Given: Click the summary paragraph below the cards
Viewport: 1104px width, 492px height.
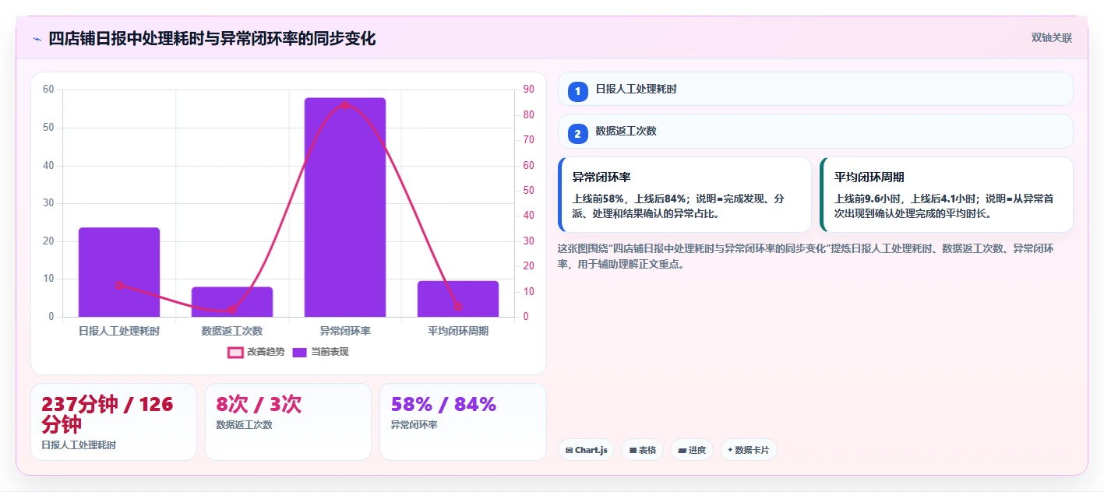Looking at the screenshot, I should click(806, 256).
